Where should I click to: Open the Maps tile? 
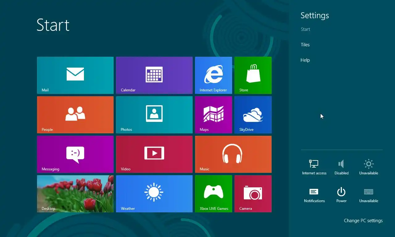tap(214, 115)
